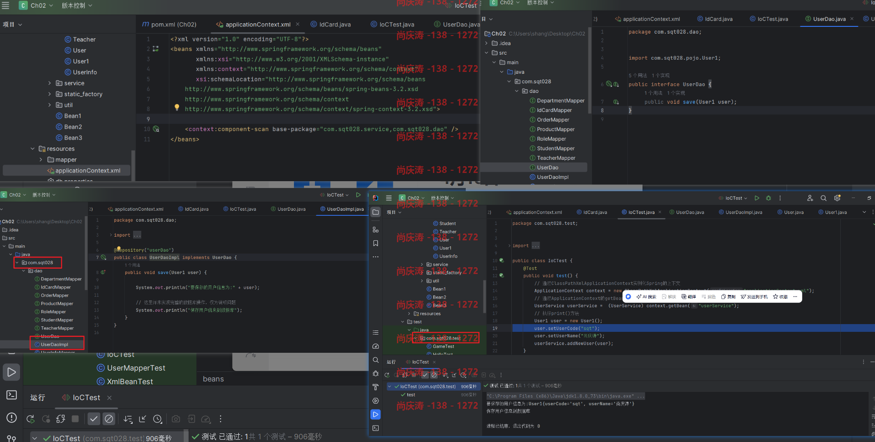Close applicationContext.xml tab in top-left window
The image size is (875, 442).
[x=298, y=24]
